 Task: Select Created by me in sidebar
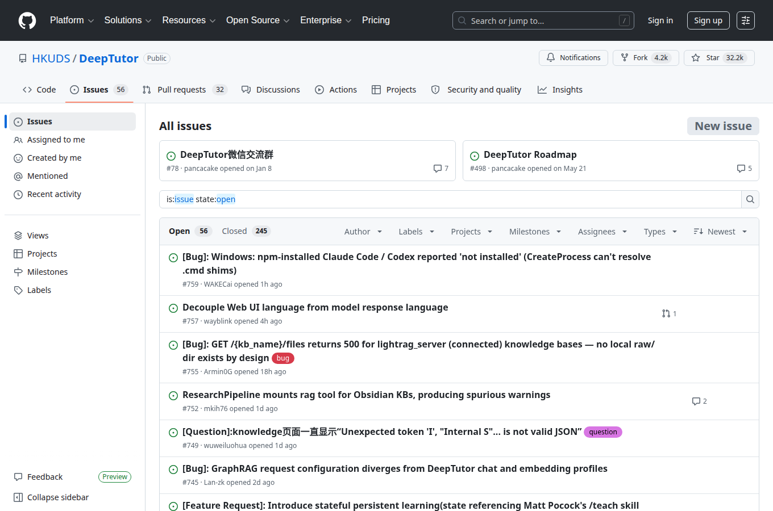[x=72, y=158]
